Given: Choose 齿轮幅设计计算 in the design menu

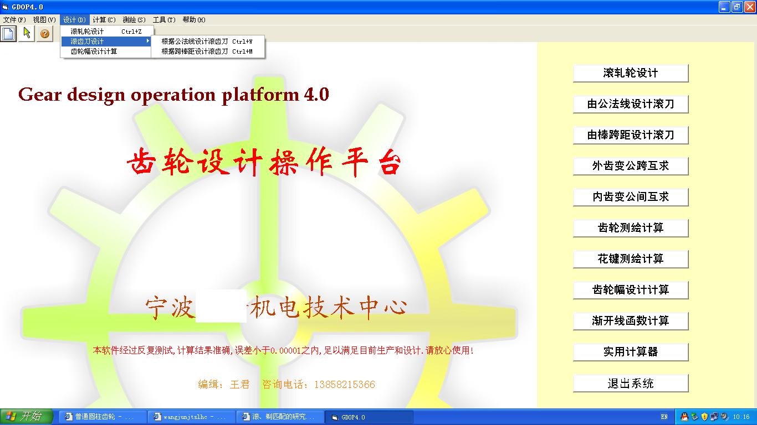Looking at the screenshot, I should click(106, 51).
